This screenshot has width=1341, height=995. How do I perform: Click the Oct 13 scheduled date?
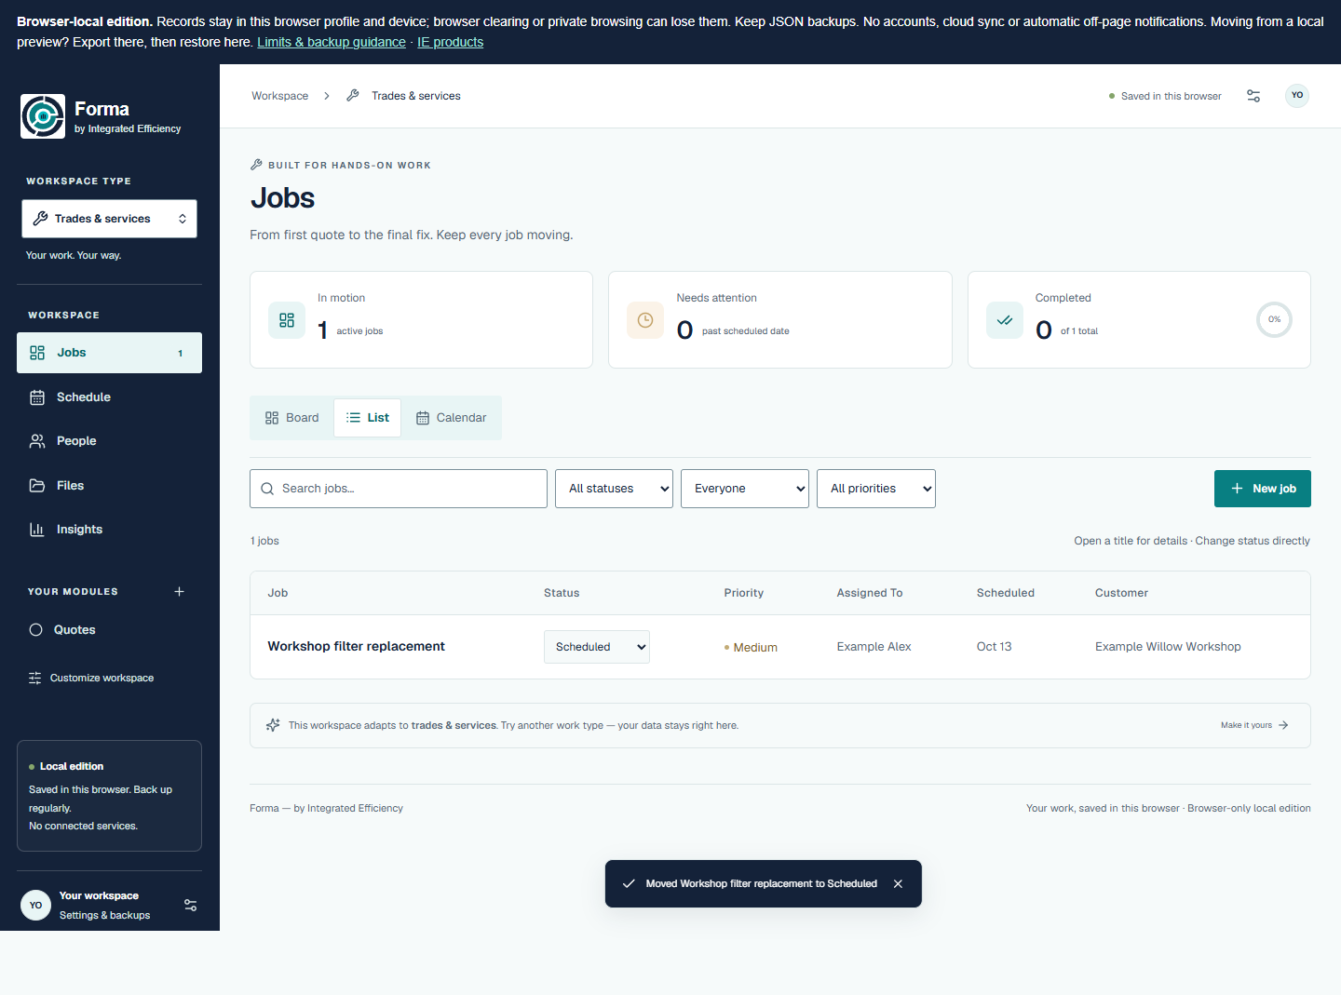pyautogui.click(x=994, y=647)
